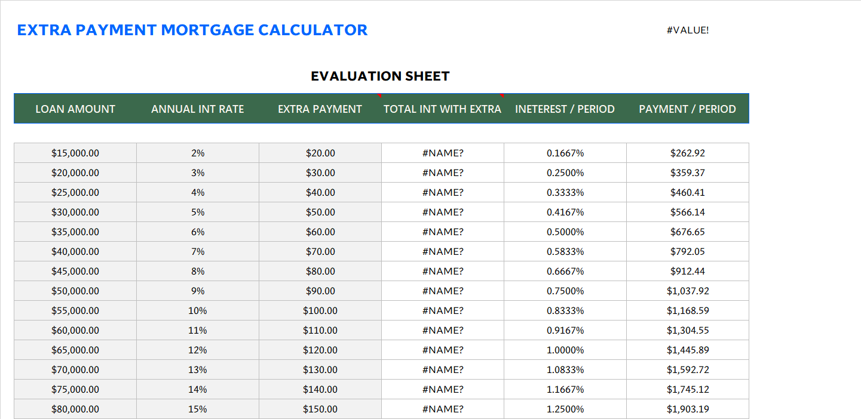The width and height of the screenshot is (861, 419).
Task: Select the 1.2500% interest per period cell
Action: pyautogui.click(x=565, y=409)
